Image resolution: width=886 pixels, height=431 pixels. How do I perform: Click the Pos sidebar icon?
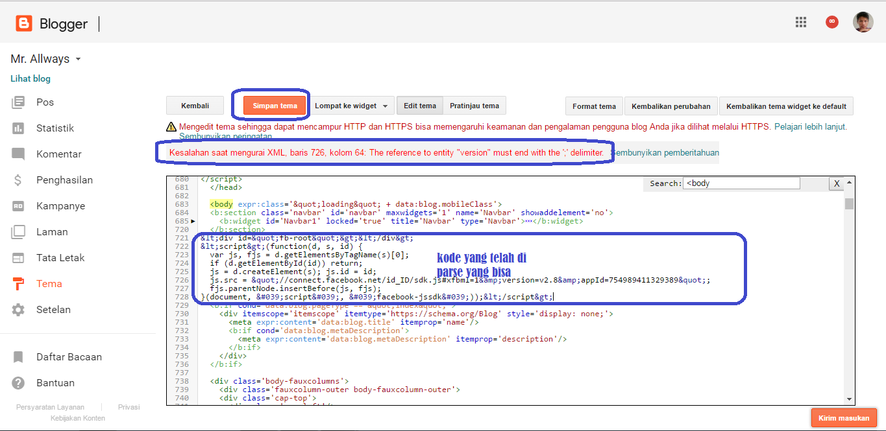(18, 102)
